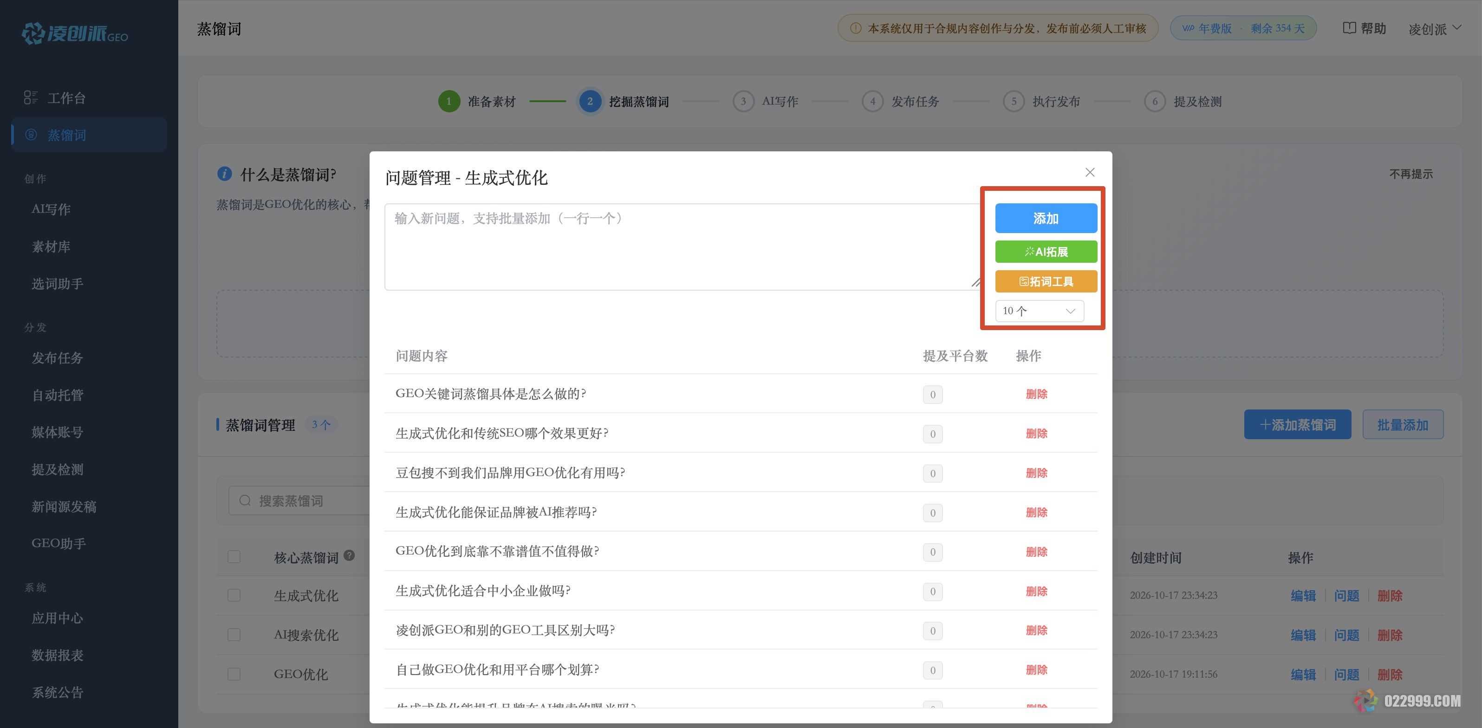This screenshot has height=728, width=1482.
Task: Click the orange 拓词工具 button
Action: pyautogui.click(x=1046, y=281)
